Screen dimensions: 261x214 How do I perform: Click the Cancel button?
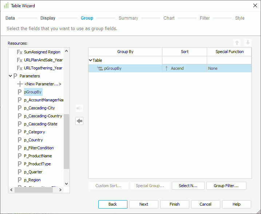[206, 204]
